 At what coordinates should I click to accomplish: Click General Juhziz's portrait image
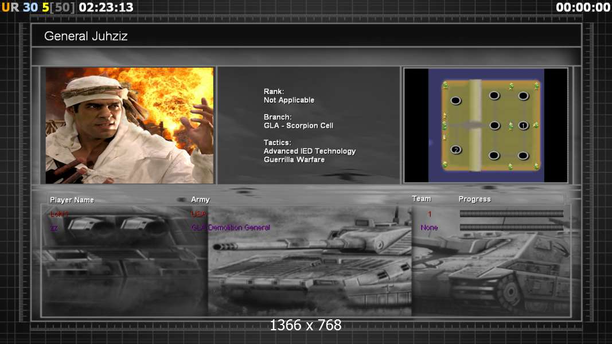click(x=130, y=125)
